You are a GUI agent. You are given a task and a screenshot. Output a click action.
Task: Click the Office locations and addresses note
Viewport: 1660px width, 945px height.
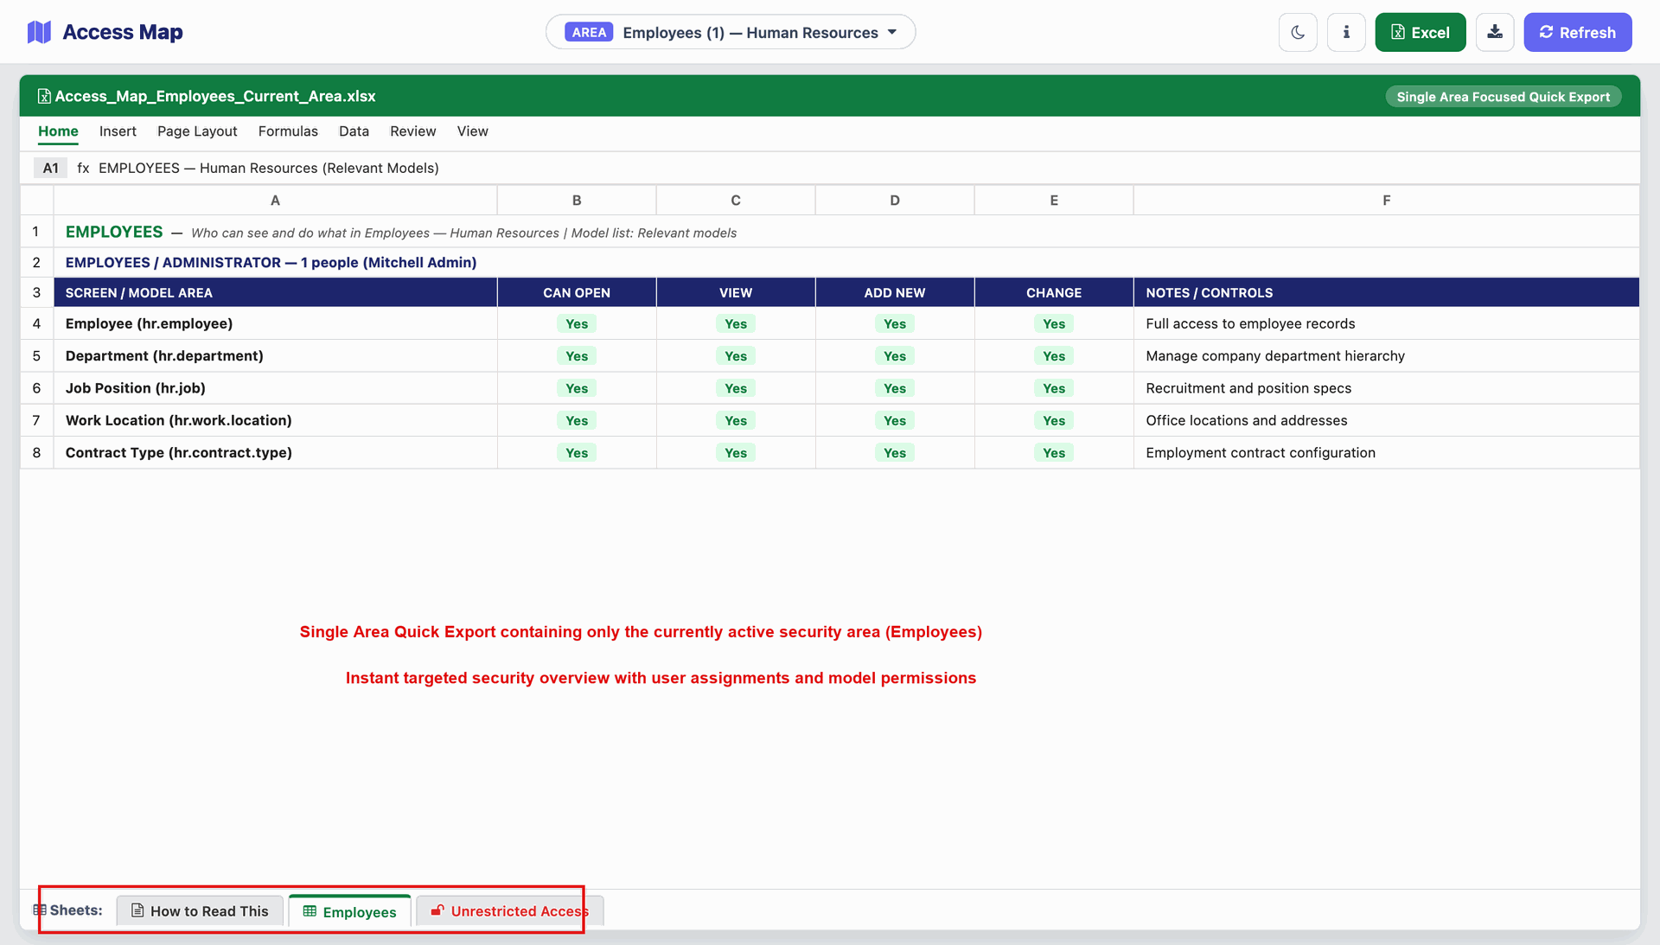click(1246, 420)
